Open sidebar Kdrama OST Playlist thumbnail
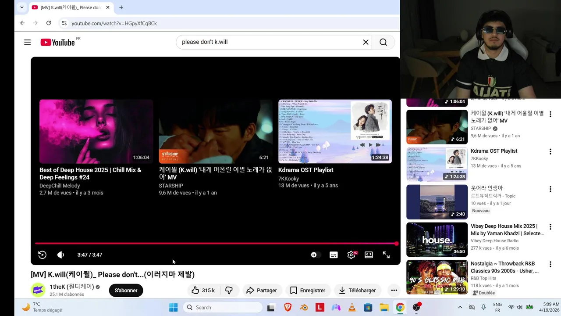The image size is (561, 316). pos(437,164)
